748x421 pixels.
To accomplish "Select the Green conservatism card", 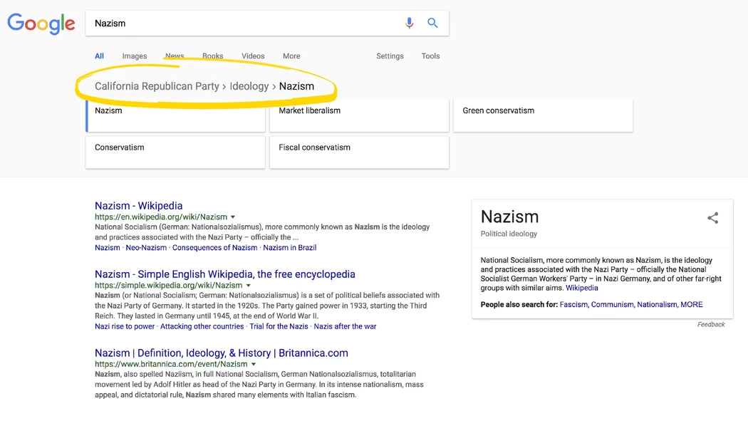I will tap(544, 115).
